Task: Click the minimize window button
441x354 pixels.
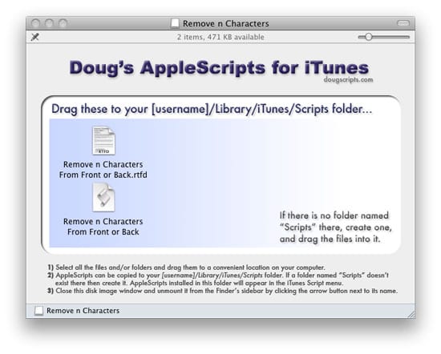Action: click(x=49, y=23)
